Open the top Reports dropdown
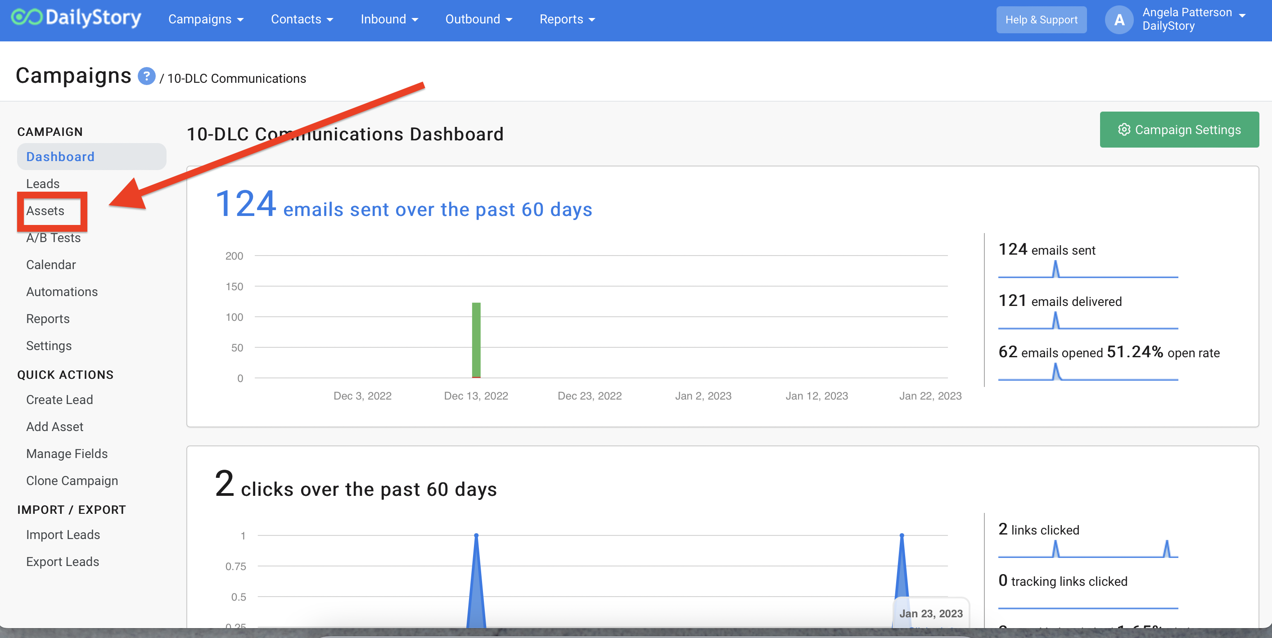The height and width of the screenshot is (638, 1272). [567, 19]
